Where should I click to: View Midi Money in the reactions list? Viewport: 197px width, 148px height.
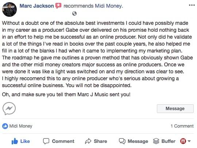21,126
